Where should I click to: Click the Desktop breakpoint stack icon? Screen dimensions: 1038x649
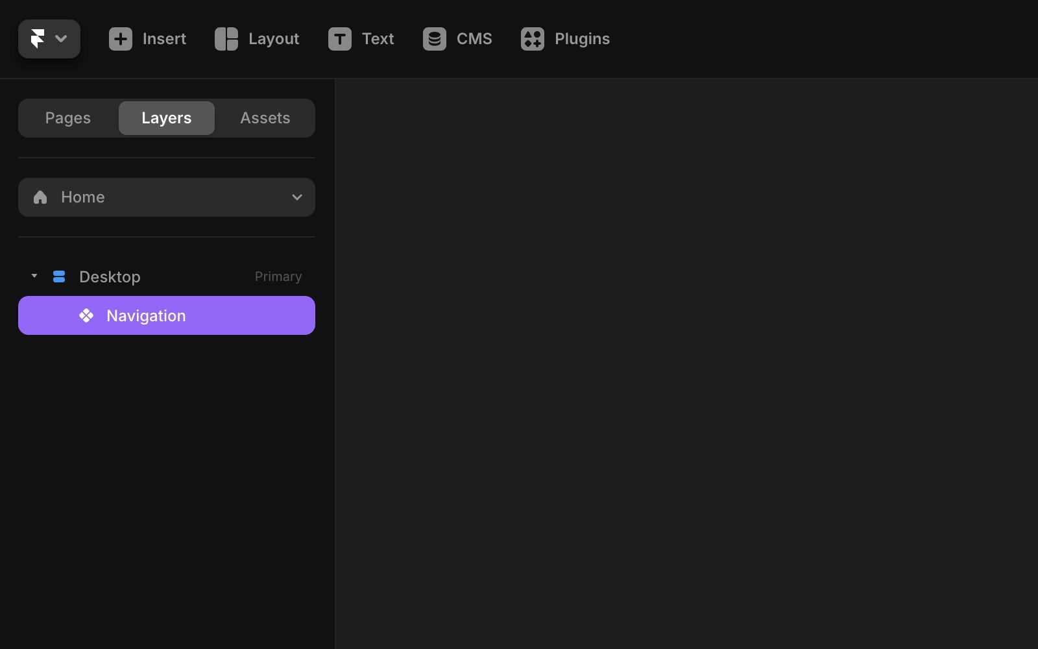coord(59,276)
